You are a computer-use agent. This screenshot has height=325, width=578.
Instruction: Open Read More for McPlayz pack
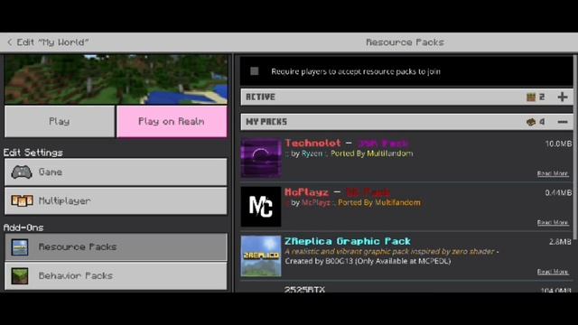[553, 223]
